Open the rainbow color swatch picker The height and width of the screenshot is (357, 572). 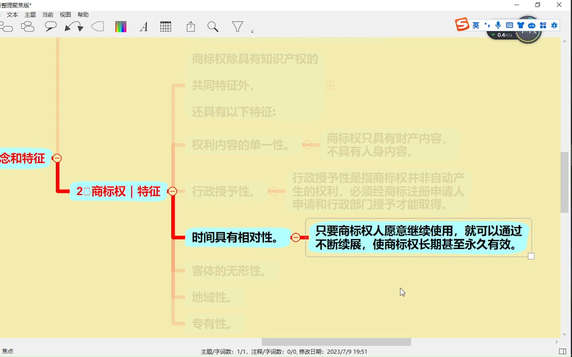point(120,26)
